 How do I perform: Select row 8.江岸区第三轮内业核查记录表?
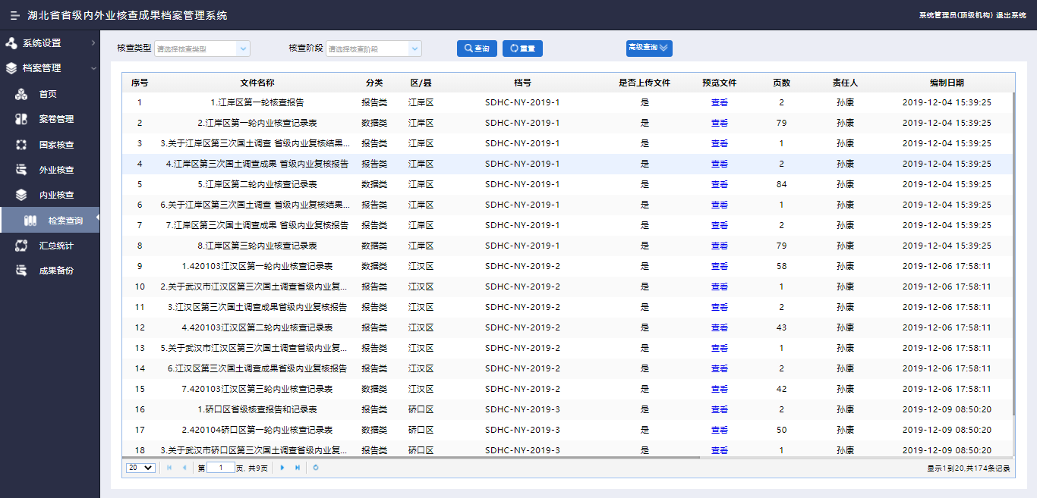click(x=567, y=246)
